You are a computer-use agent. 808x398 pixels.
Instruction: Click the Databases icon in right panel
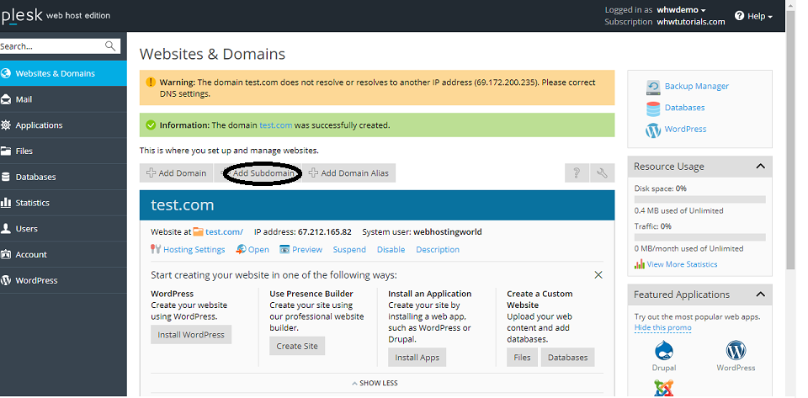tap(653, 109)
